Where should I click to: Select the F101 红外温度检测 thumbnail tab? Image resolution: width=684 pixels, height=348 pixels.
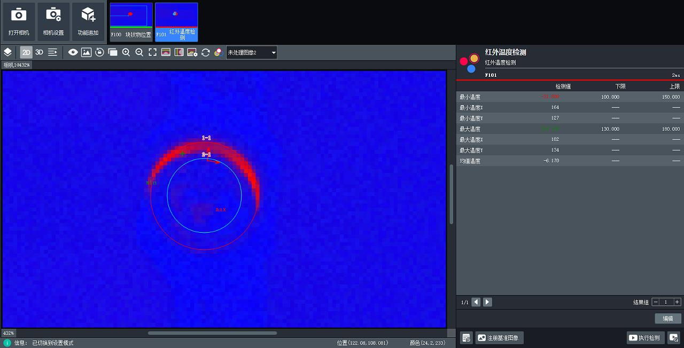point(176,22)
